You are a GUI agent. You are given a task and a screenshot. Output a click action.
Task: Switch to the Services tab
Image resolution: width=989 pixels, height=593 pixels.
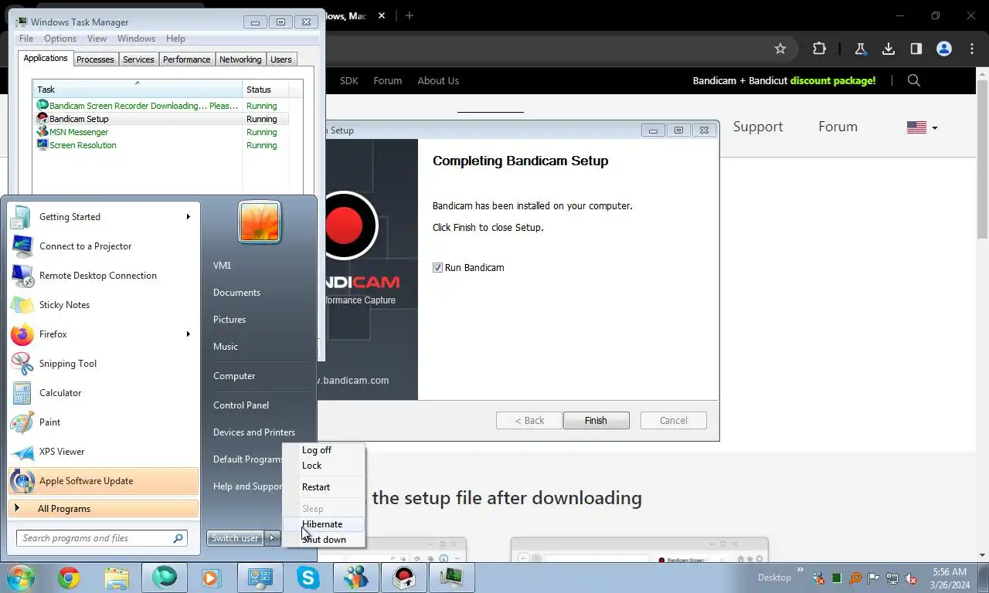(x=138, y=59)
